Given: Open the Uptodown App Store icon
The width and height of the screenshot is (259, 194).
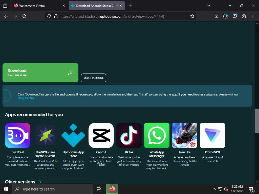Looking at the screenshot, I should pos(73,135).
